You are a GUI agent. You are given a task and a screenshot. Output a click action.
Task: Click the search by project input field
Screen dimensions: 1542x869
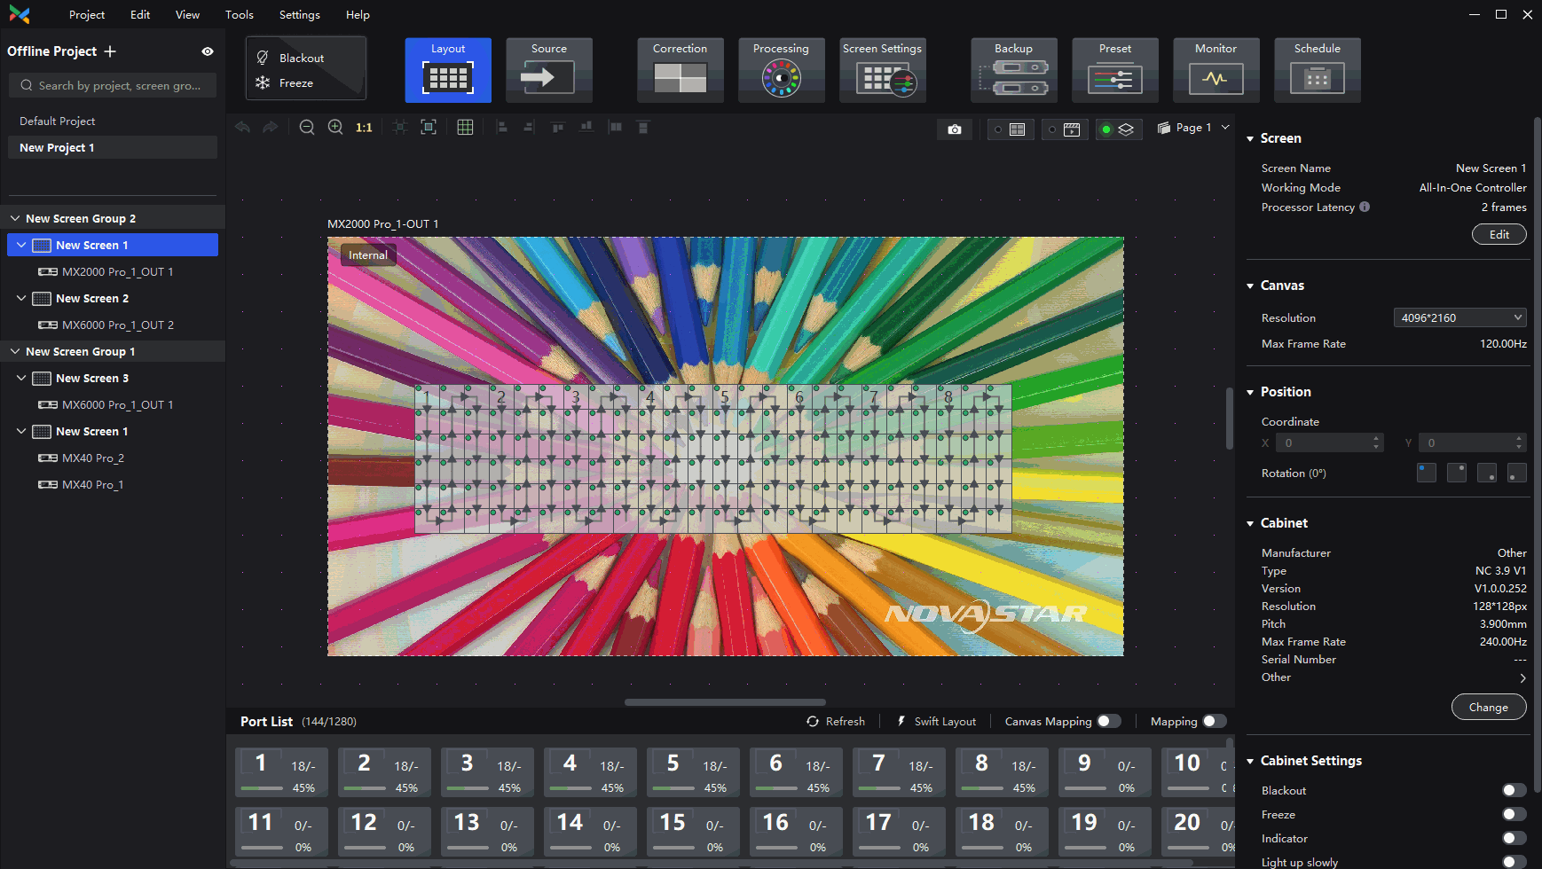(x=113, y=85)
